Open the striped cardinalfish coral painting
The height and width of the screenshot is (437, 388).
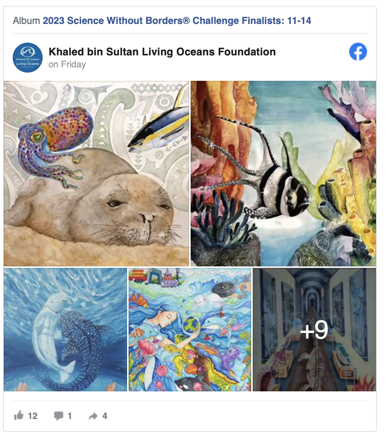pos(283,174)
